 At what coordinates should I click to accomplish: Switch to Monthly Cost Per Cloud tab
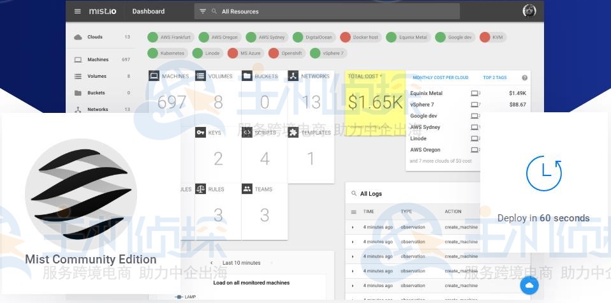(440, 78)
